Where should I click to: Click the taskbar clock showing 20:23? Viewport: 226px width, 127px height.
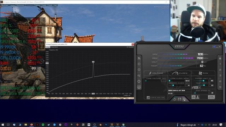pyautogui.click(x=214, y=125)
